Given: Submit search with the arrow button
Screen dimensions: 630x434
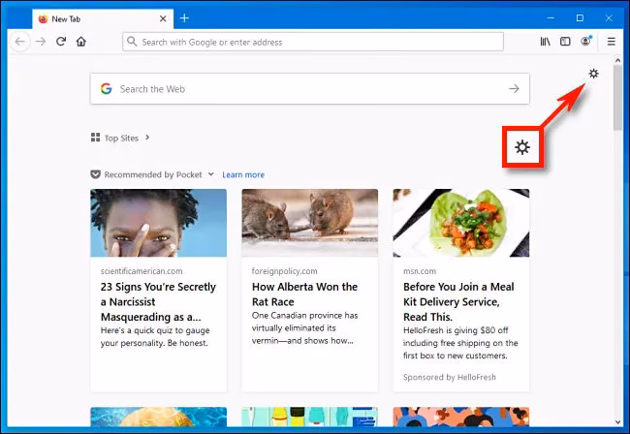Looking at the screenshot, I should pyautogui.click(x=514, y=89).
